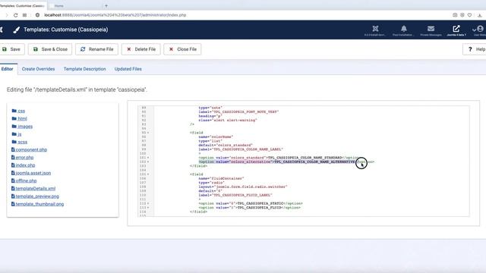Image resolution: width=486 pixels, height=273 pixels.
Task: Click the name="colorName" line in the editor
Action: pos(216,136)
